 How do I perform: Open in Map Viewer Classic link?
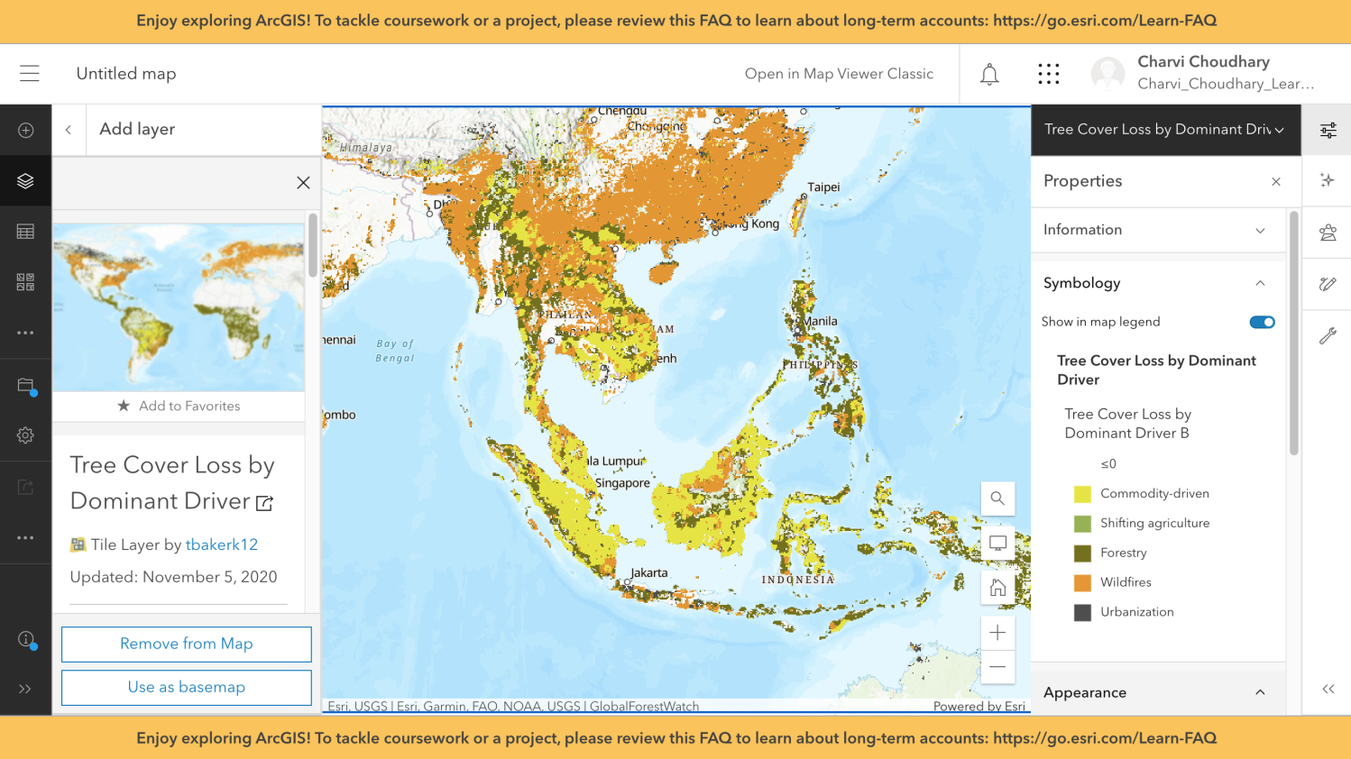[839, 74]
